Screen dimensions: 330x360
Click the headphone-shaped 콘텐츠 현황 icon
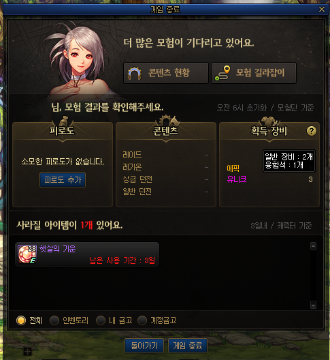point(135,73)
